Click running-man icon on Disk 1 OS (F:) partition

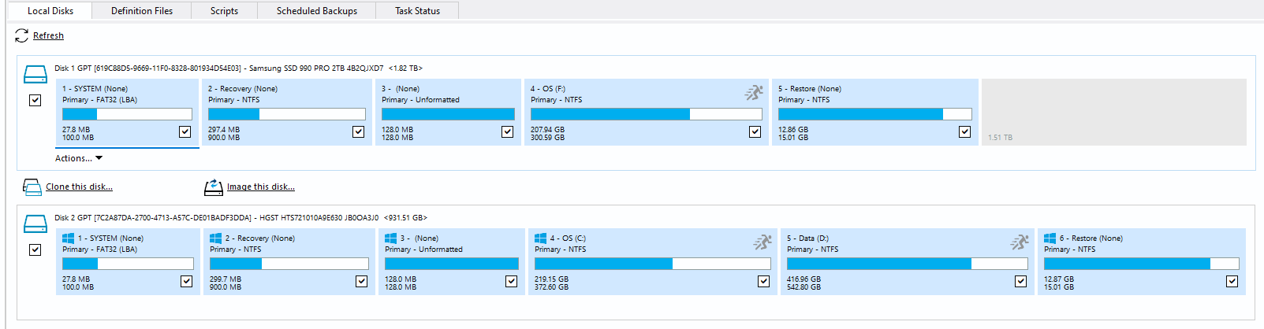[x=754, y=93]
